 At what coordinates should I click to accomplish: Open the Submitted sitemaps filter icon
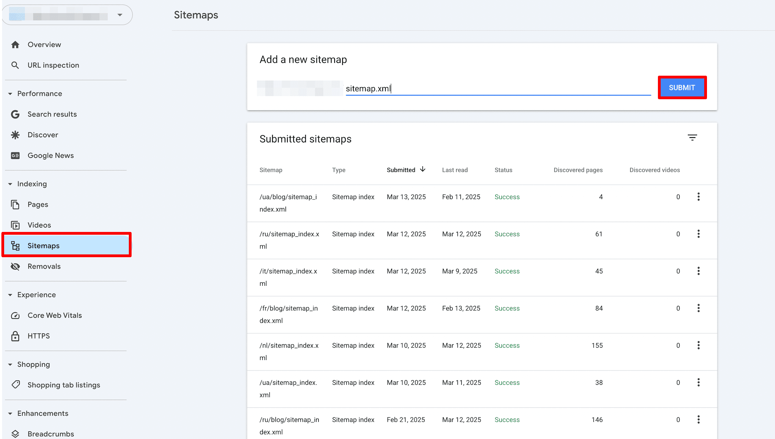[692, 137]
